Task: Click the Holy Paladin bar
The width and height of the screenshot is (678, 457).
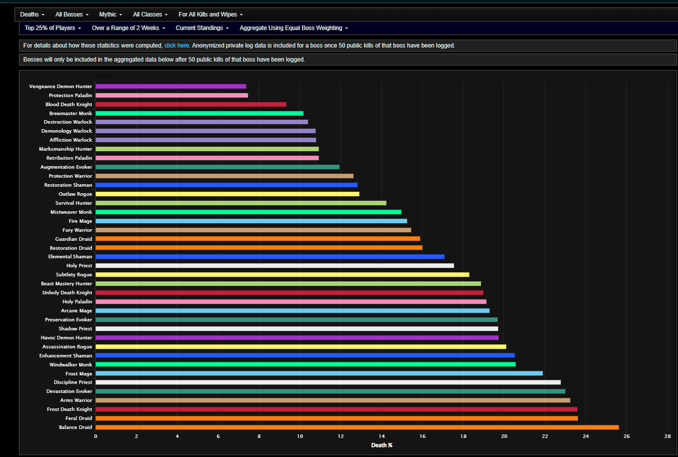Action: click(x=291, y=302)
